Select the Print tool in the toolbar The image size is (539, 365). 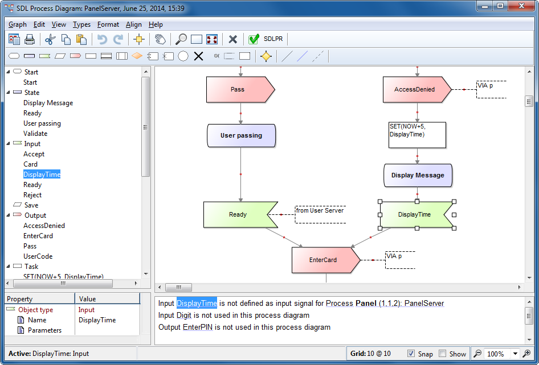[30, 39]
